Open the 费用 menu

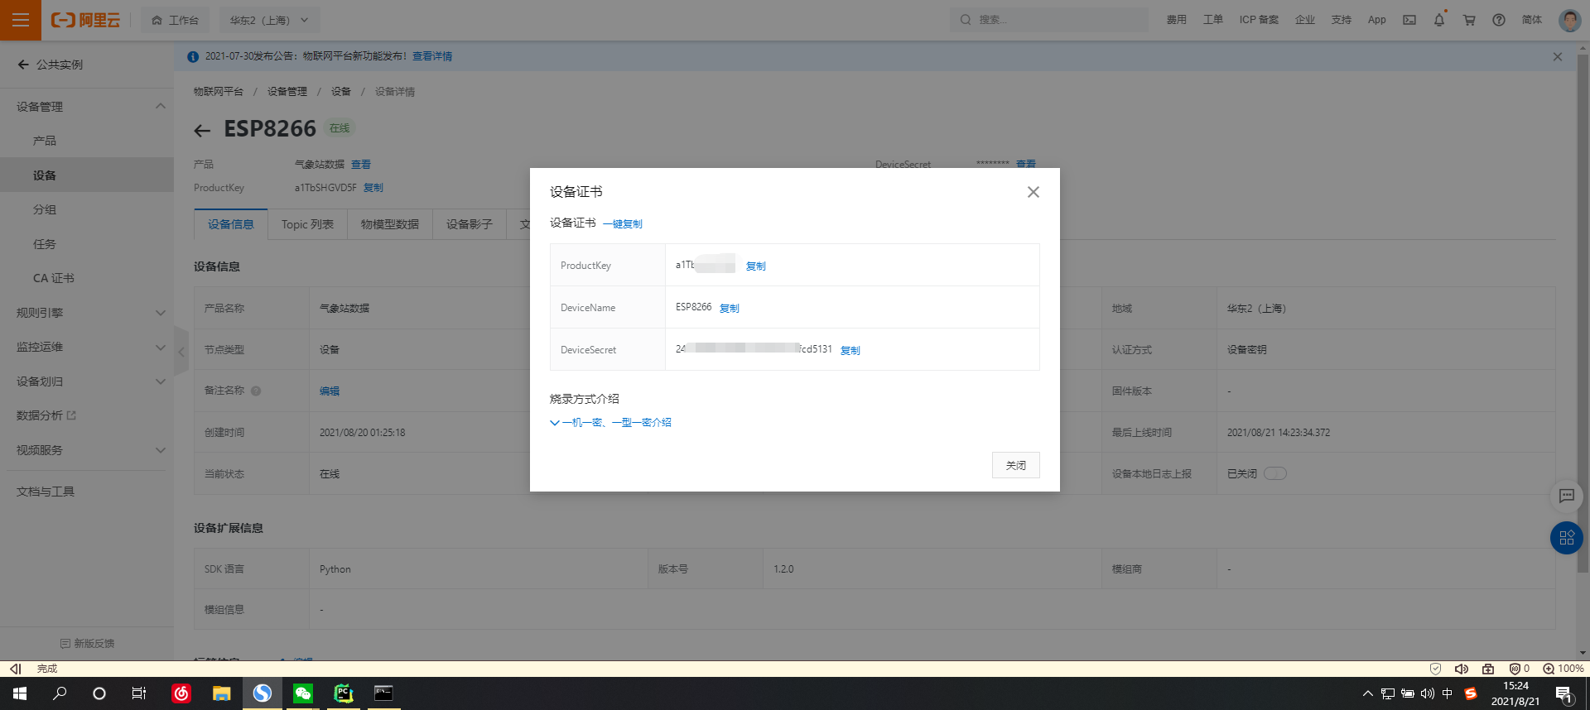point(1176,20)
